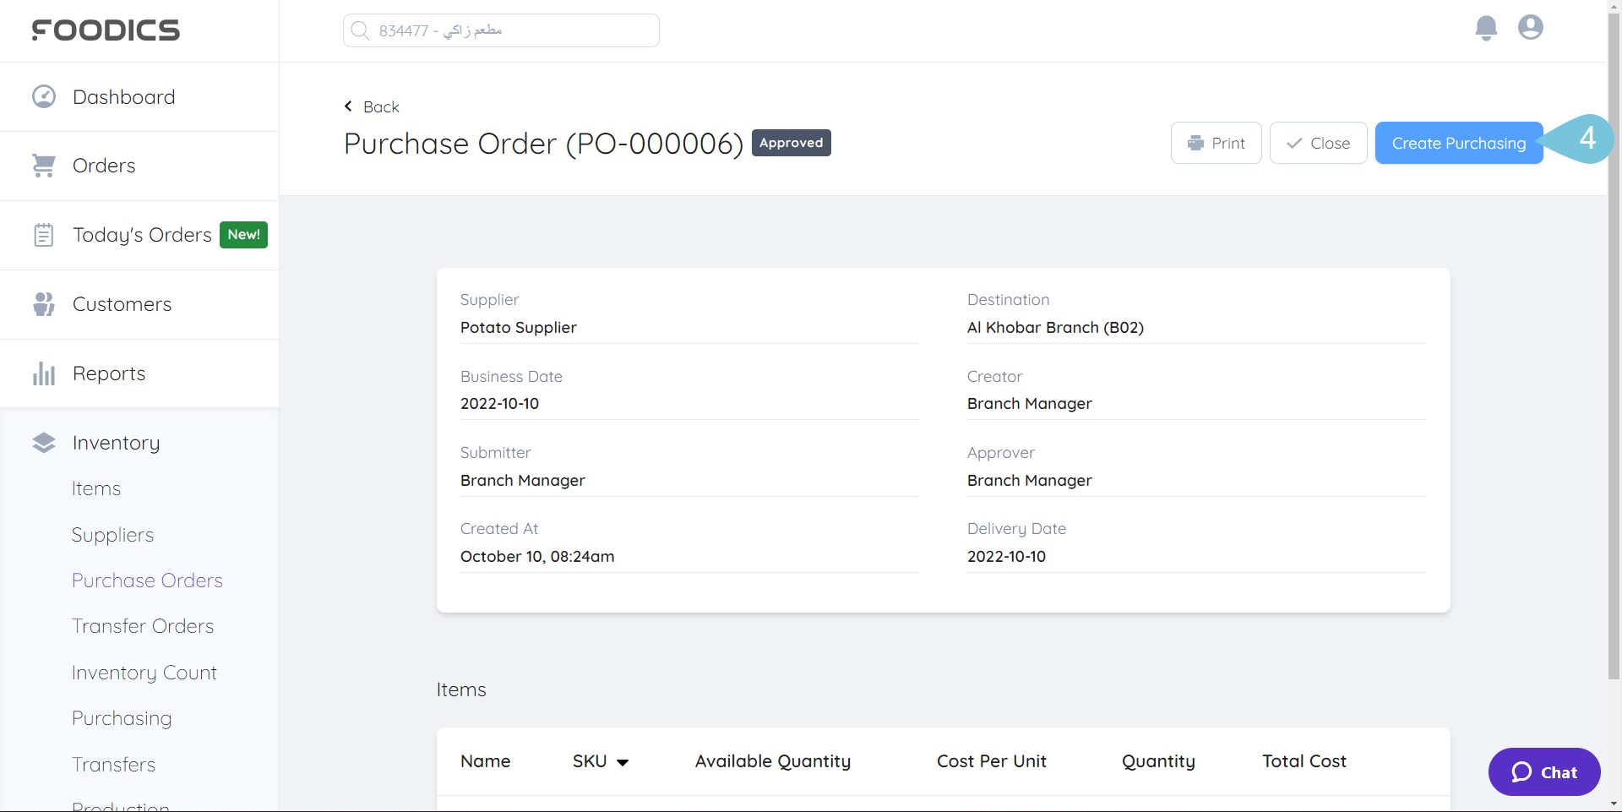Screen dimensions: 1622x812
Task: Open notifications via the bell icon
Action: 1486,28
